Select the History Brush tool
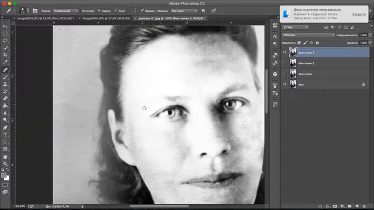This screenshot has width=374, height=210. pyautogui.click(x=5, y=91)
